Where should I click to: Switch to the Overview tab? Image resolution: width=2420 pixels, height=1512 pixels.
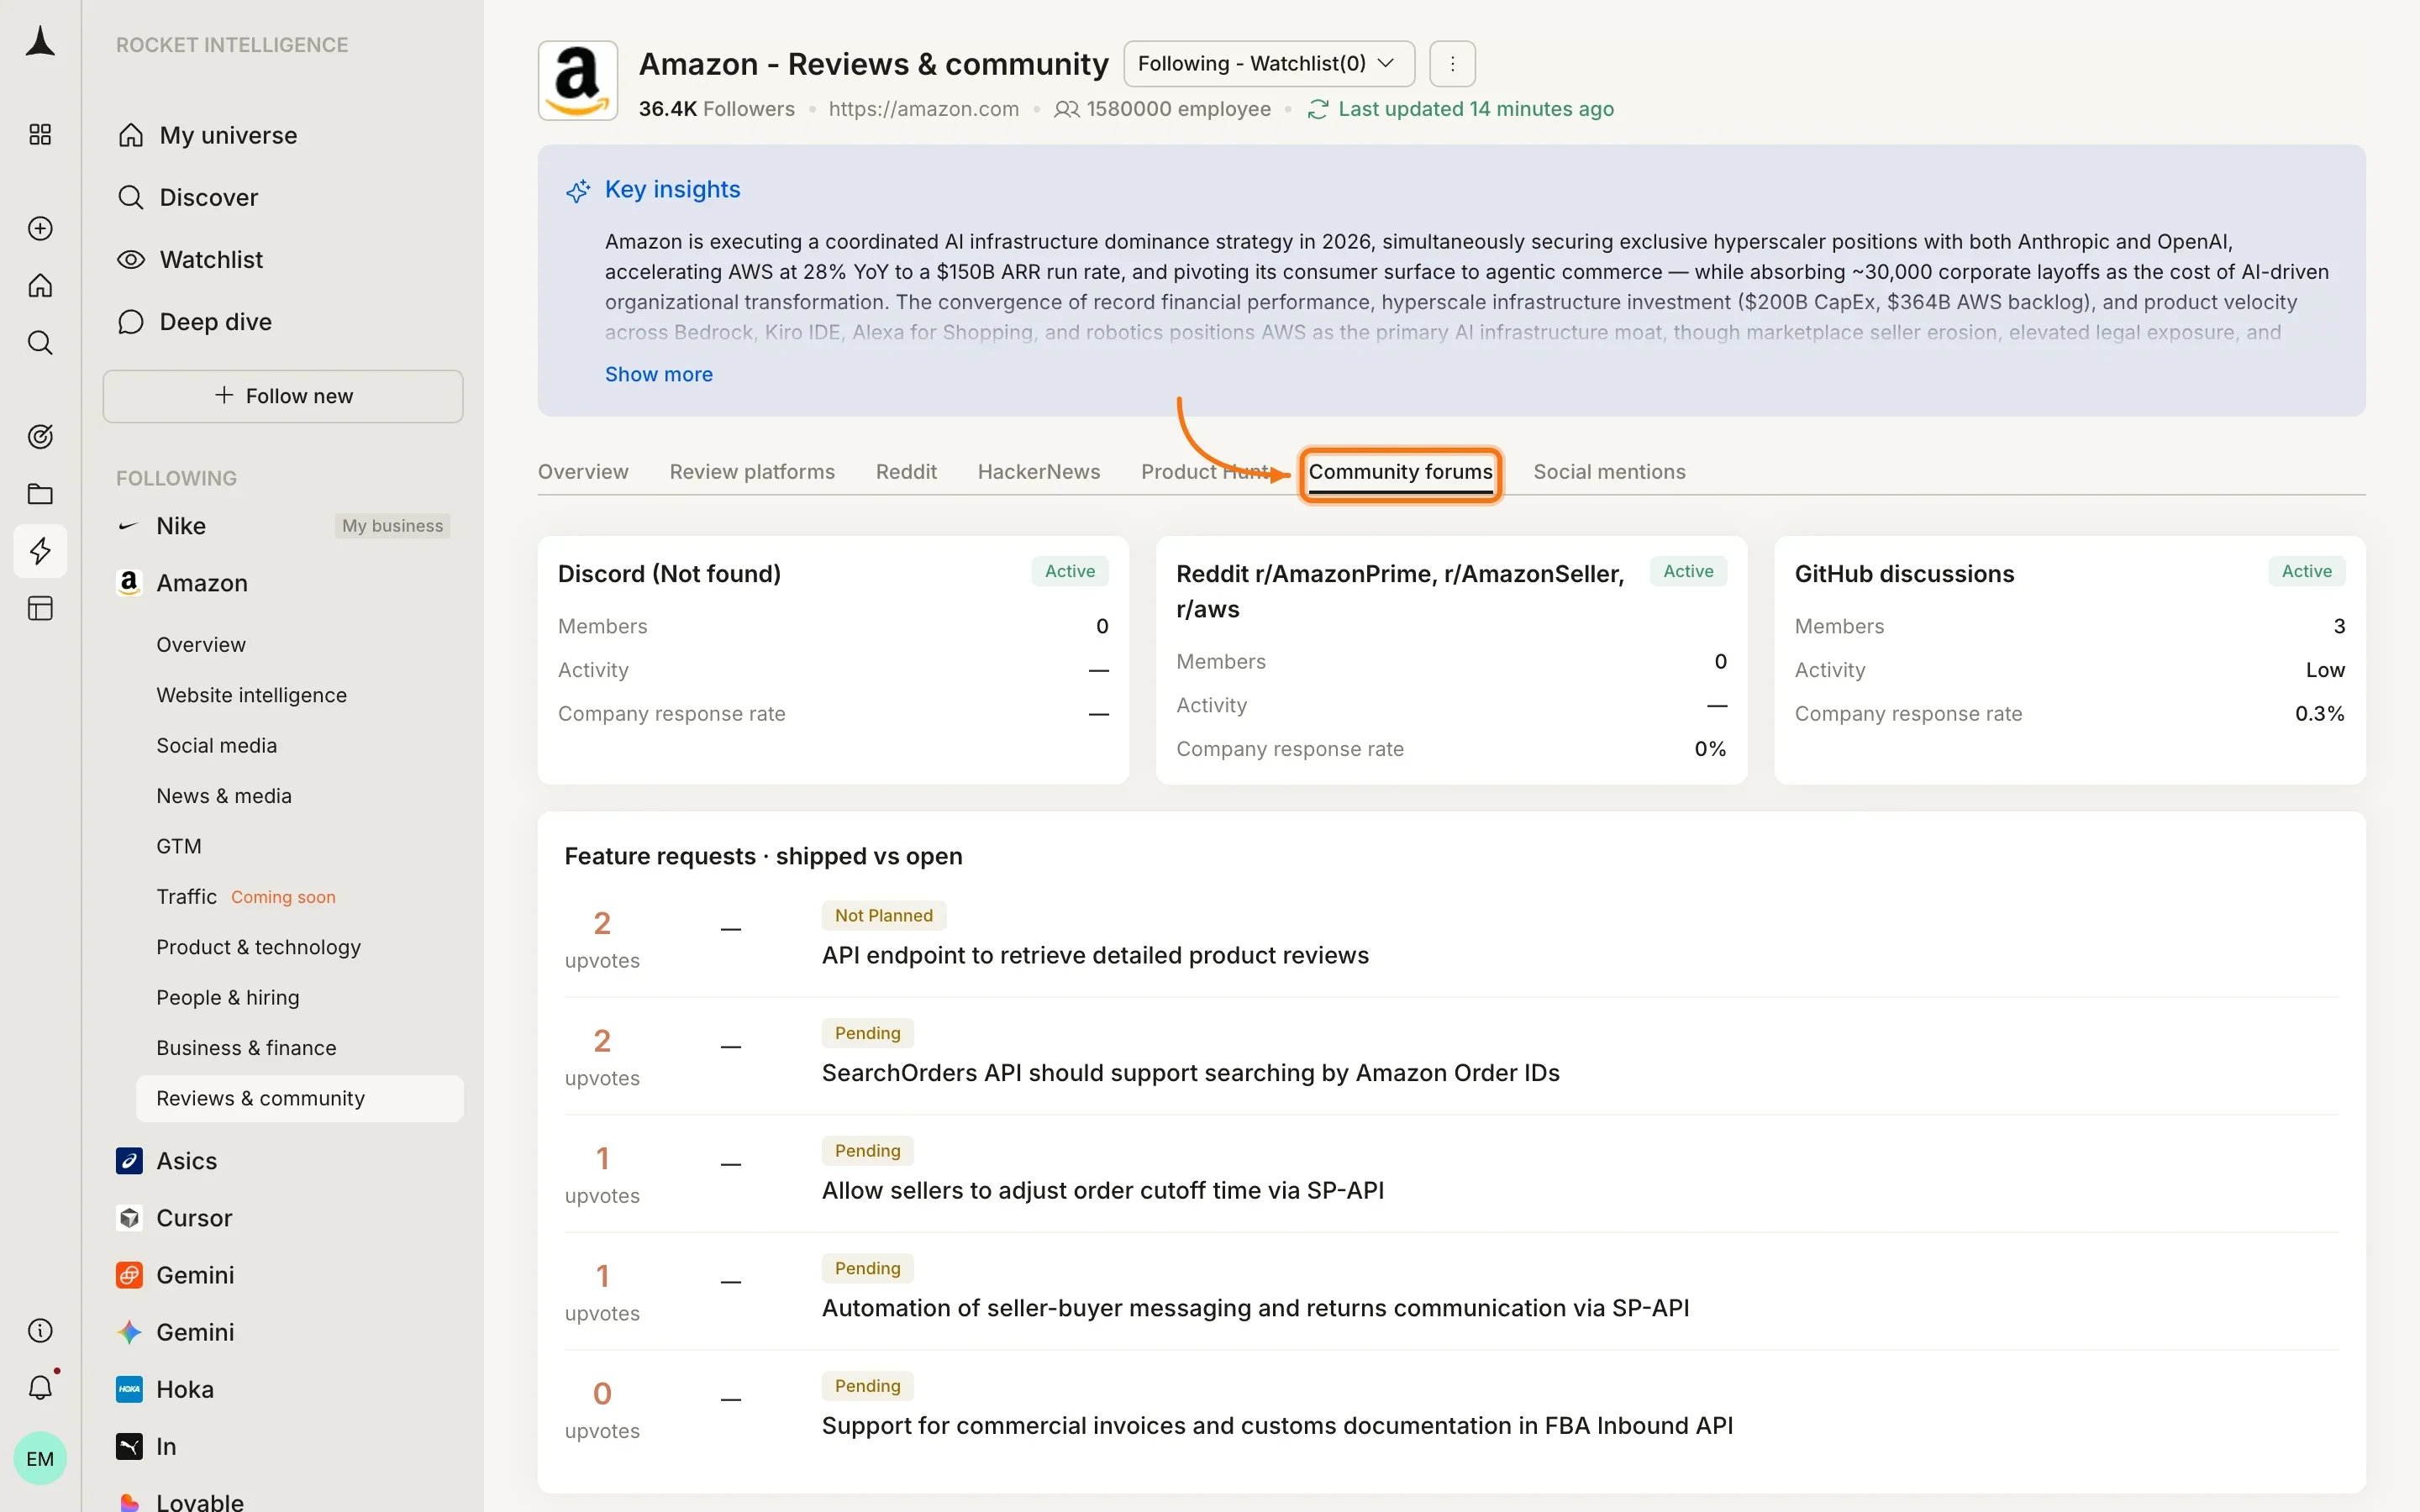coord(583,472)
